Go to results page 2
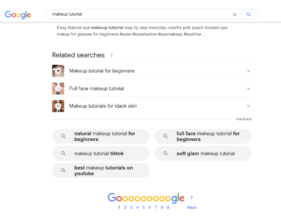Screen dimensions: 281x222 [125, 208]
